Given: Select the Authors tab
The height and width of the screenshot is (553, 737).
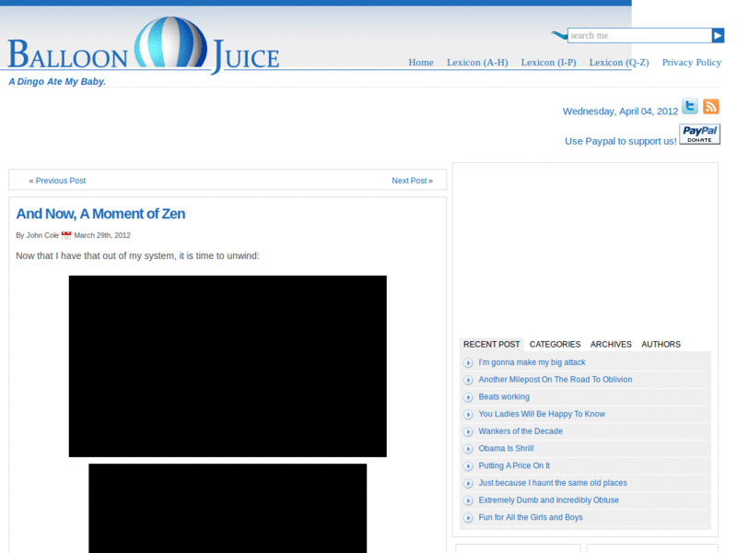Looking at the screenshot, I should pyautogui.click(x=661, y=345).
